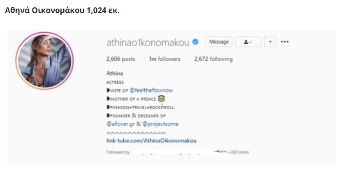This screenshot has width=342, height=176.
Task: Click the Athina display name
Action: coord(115,73)
